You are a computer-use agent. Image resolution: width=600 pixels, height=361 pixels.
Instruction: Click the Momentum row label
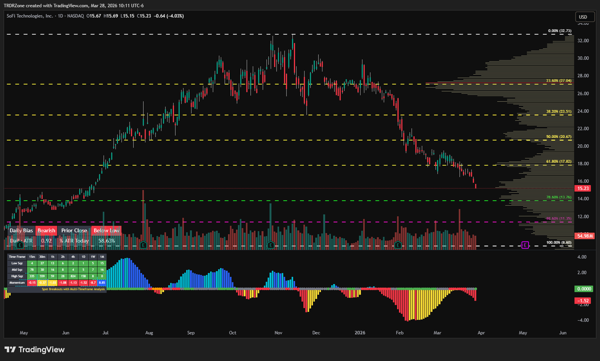tap(17, 283)
